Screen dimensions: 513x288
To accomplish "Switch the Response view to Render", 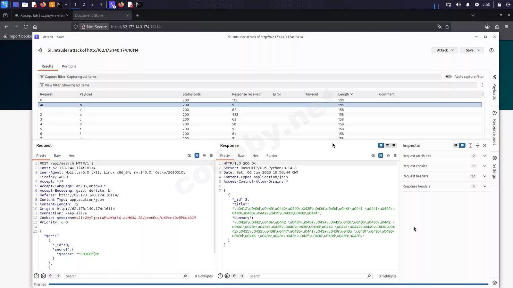I will coord(272,156).
